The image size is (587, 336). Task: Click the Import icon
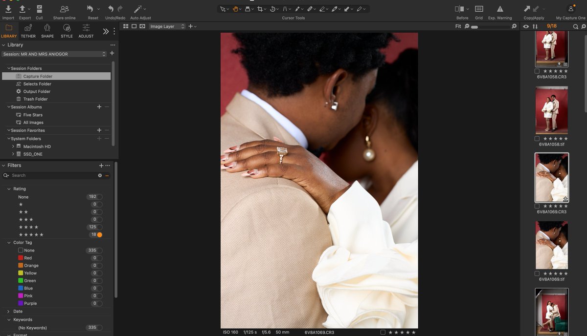(8, 9)
